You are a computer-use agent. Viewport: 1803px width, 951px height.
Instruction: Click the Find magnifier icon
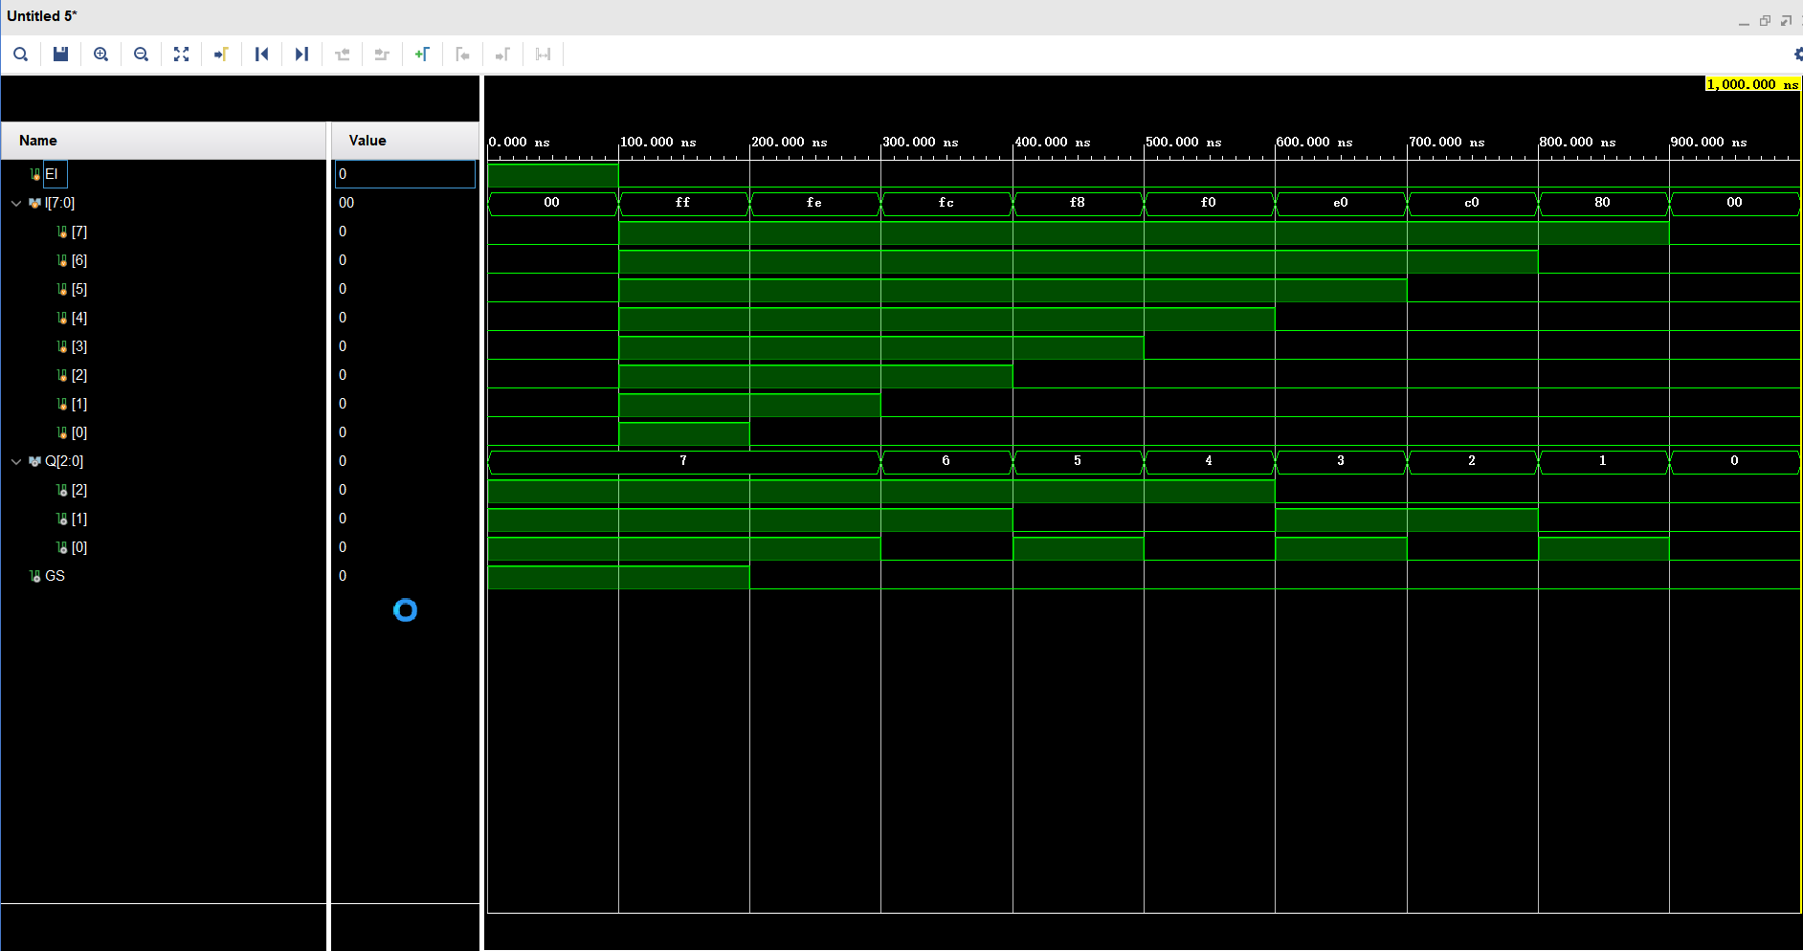point(20,55)
